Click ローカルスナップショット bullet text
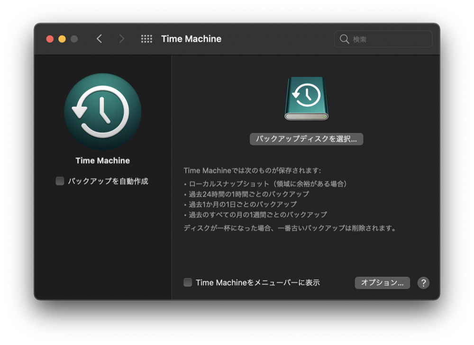Image resolution: width=474 pixels, height=345 pixels. click(268, 184)
